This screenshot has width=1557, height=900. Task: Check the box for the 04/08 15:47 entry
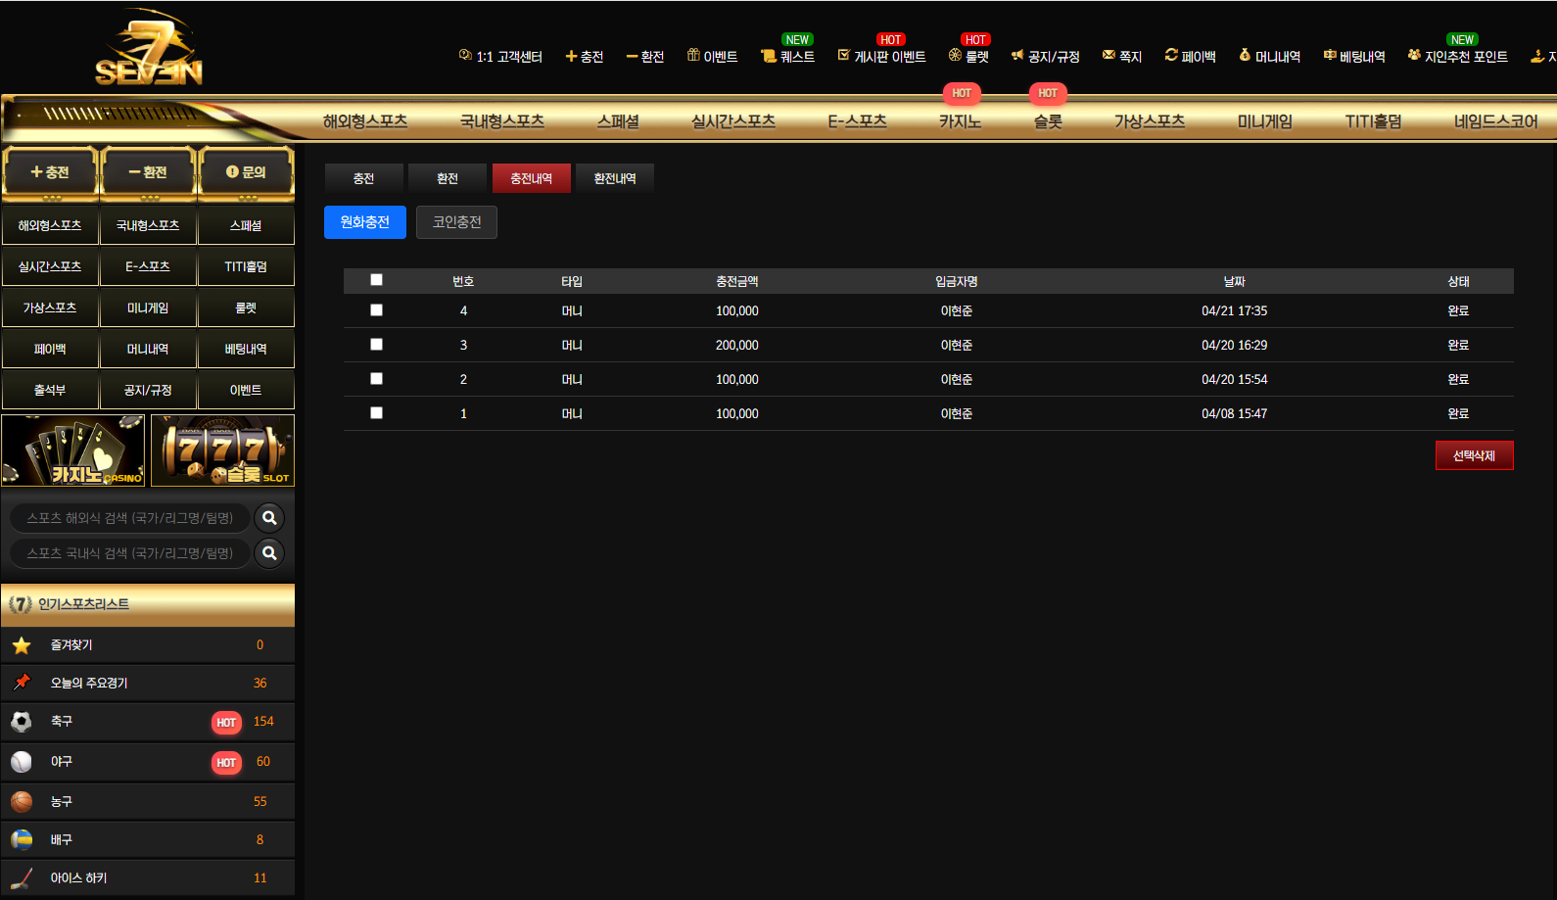click(376, 413)
